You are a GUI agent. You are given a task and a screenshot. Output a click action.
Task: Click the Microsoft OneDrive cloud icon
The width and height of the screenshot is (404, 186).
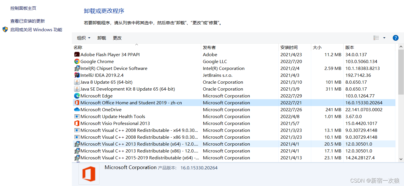77,109
